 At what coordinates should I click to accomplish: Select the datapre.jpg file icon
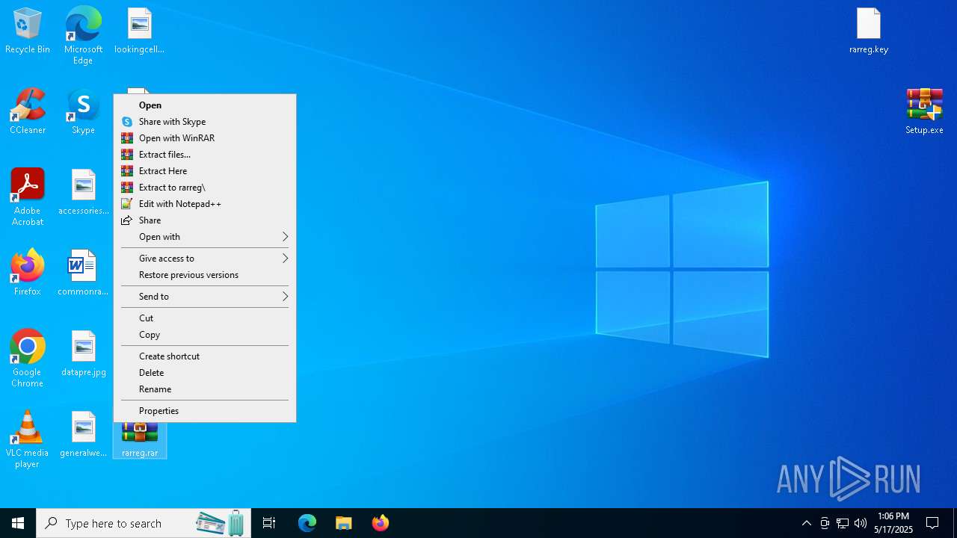click(x=84, y=354)
